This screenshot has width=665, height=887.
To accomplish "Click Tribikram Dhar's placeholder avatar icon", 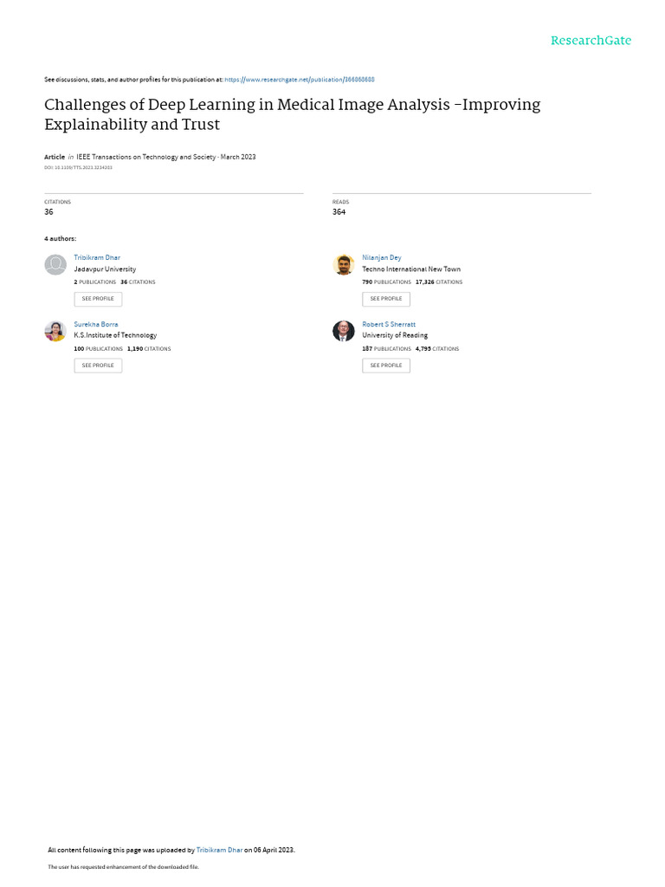I will pos(55,264).
